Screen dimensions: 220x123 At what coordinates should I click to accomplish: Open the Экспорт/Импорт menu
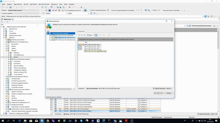pyautogui.click(x=44, y=4)
